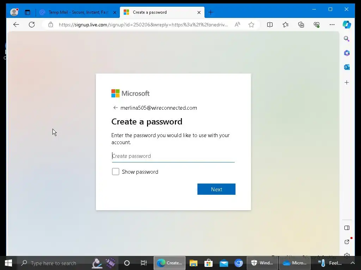
Task: Switch to Edge Create taskbar item
Action: tap(170, 263)
